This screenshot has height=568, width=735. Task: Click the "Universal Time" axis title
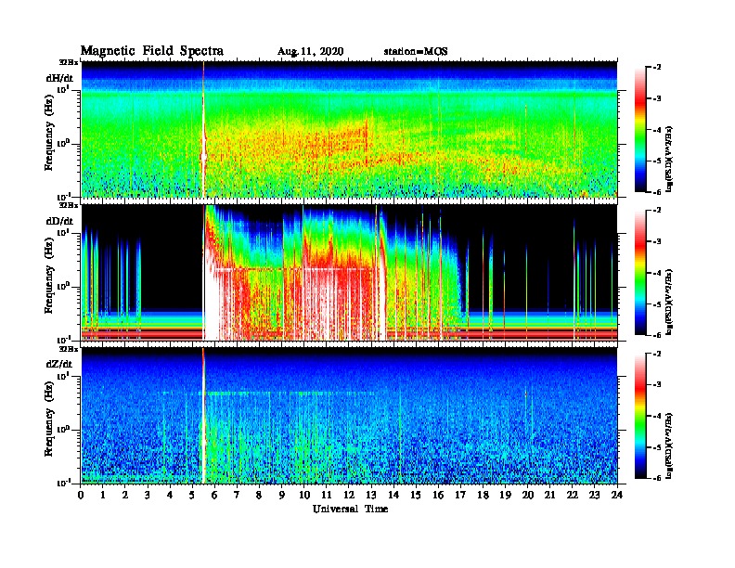click(350, 509)
